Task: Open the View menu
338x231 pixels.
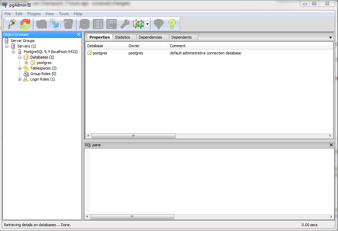Action: [x=50, y=13]
